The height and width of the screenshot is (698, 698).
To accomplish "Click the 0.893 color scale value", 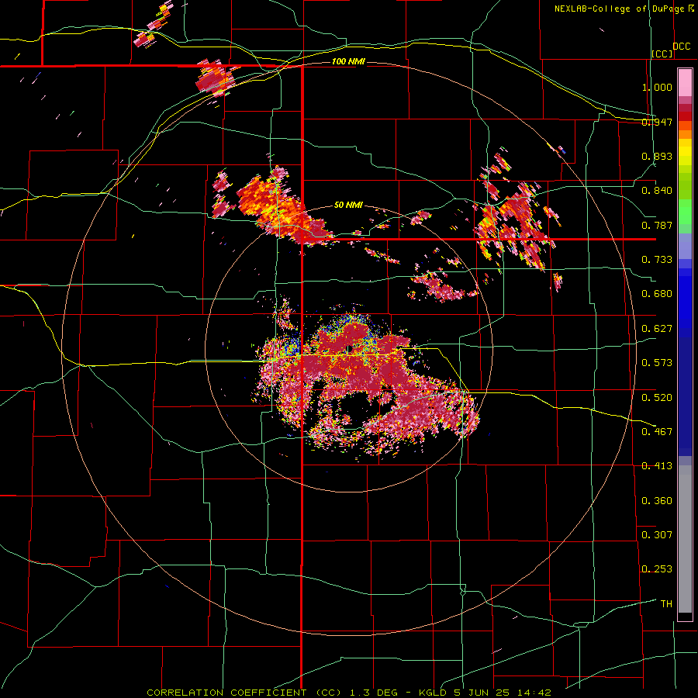I will (657, 156).
